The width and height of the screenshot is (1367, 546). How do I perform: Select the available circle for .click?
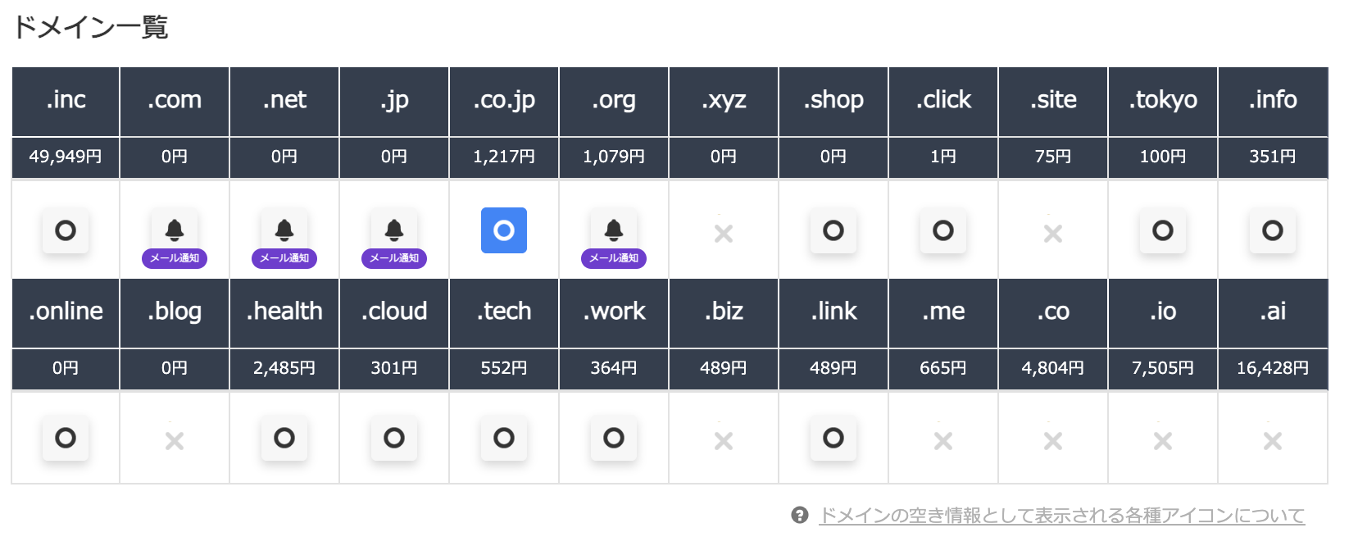(943, 230)
